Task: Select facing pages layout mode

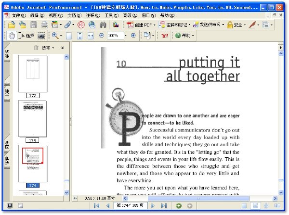Action: pos(277,205)
